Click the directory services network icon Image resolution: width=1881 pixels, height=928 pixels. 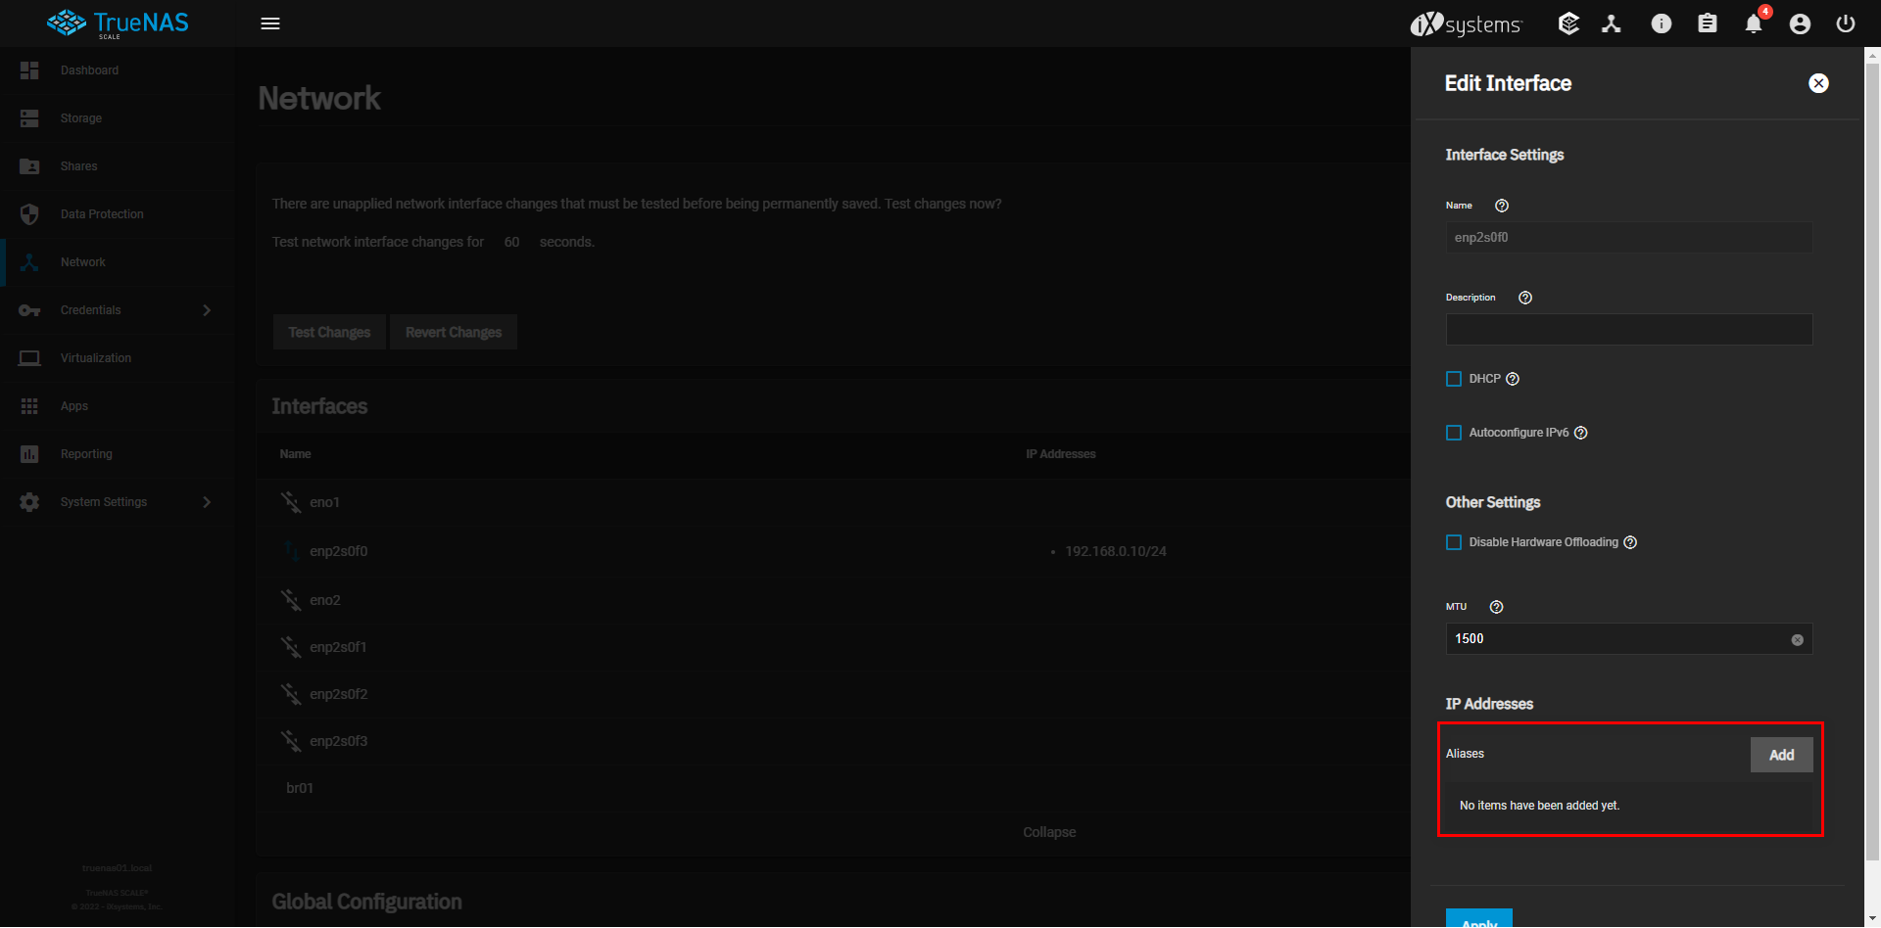pos(1612,23)
